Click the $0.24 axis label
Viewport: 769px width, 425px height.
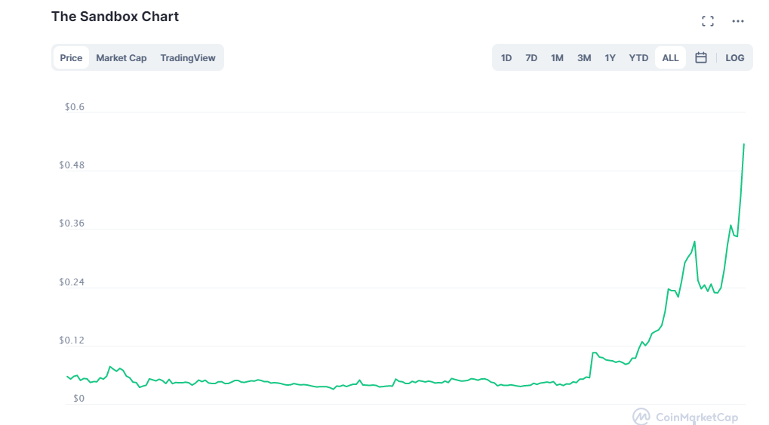click(72, 282)
